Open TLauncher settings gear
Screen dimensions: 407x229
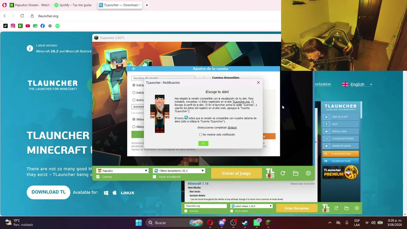click(308, 173)
